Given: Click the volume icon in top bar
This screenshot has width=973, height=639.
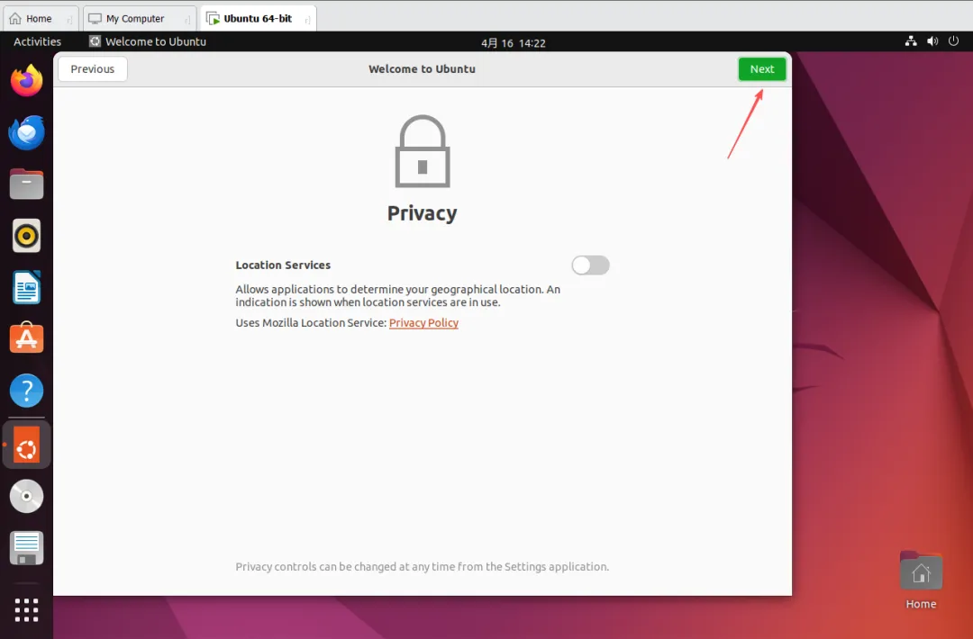Looking at the screenshot, I should pos(932,41).
